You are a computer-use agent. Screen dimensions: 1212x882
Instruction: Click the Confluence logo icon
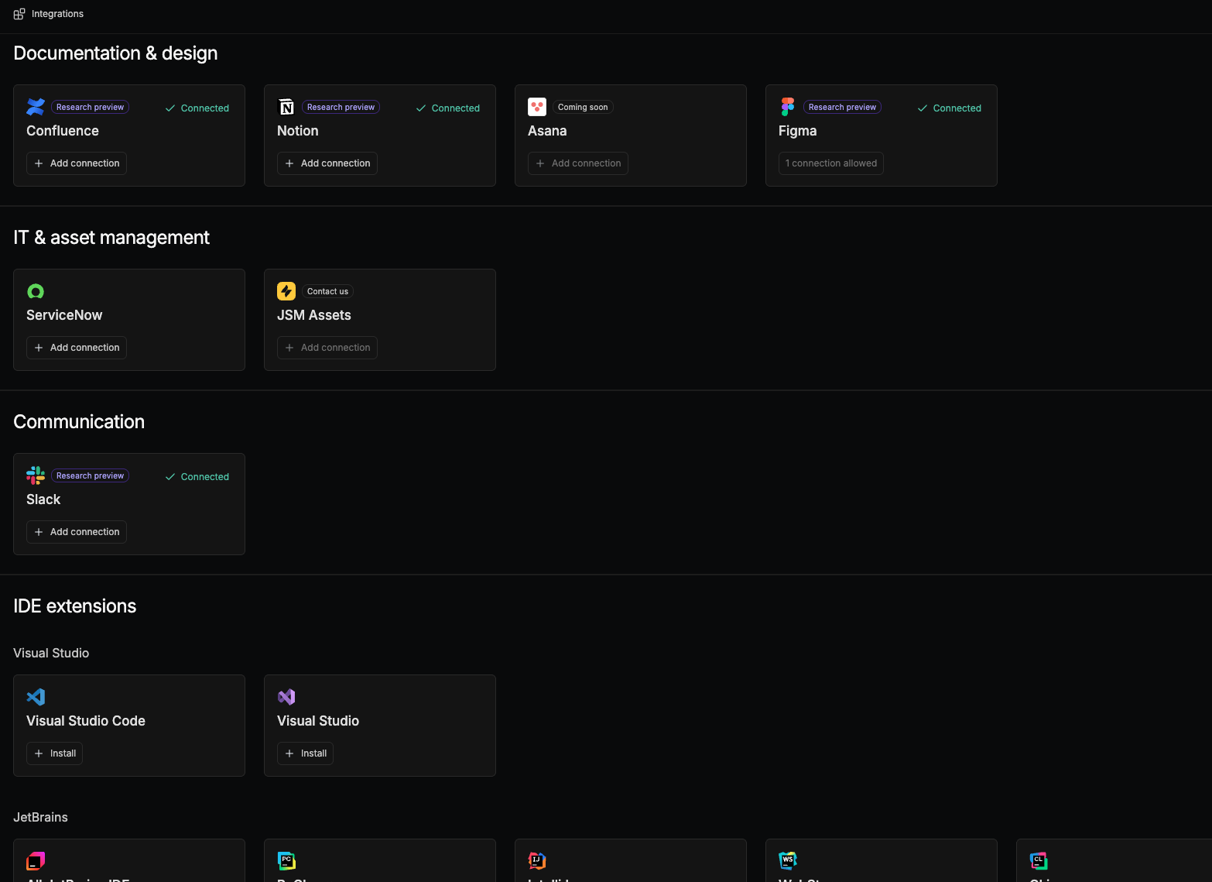click(36, 107)
